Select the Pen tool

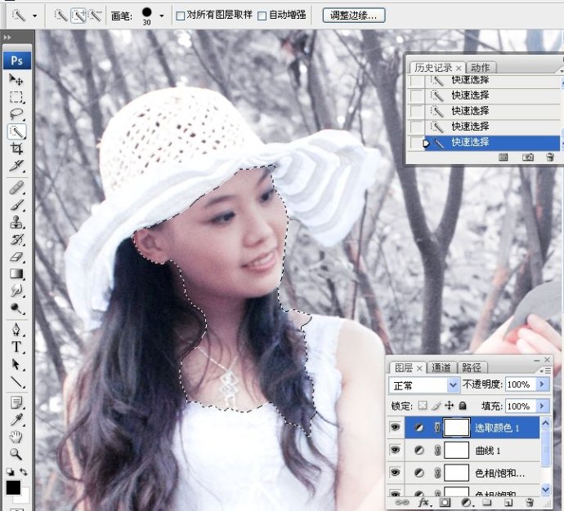(x=16, y=330)
